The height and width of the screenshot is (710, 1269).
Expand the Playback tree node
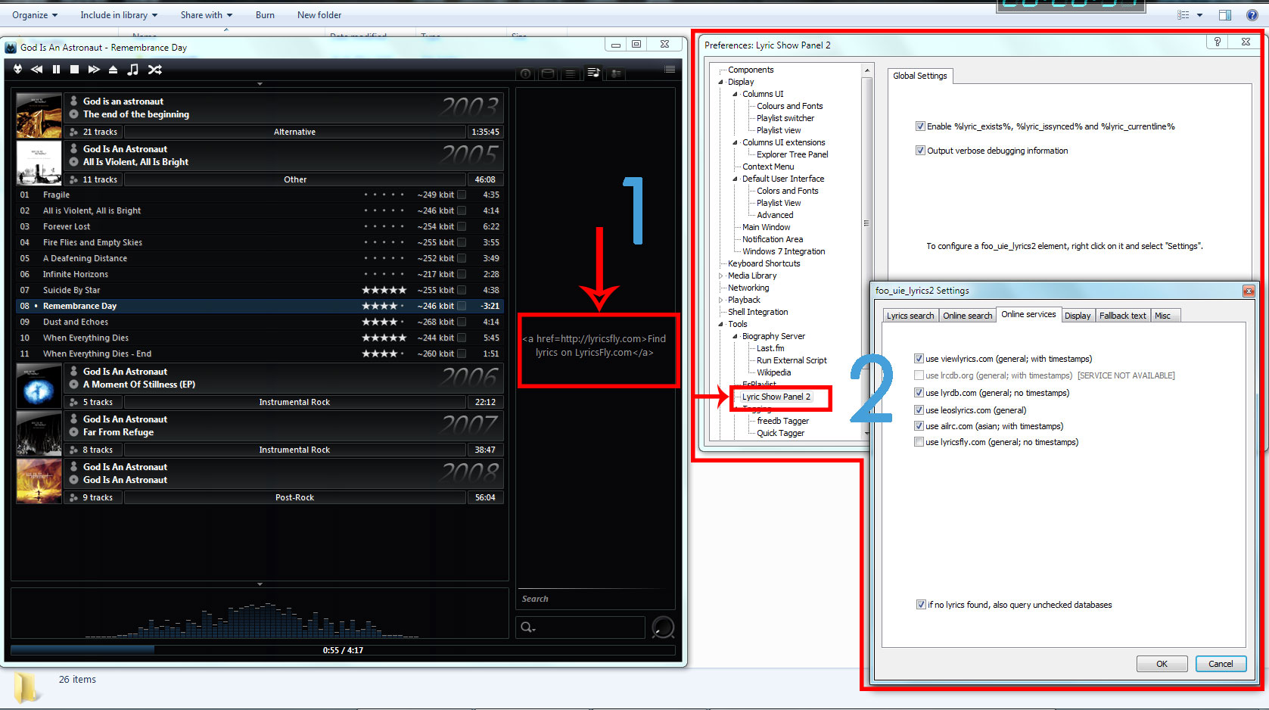pos(721,300)
